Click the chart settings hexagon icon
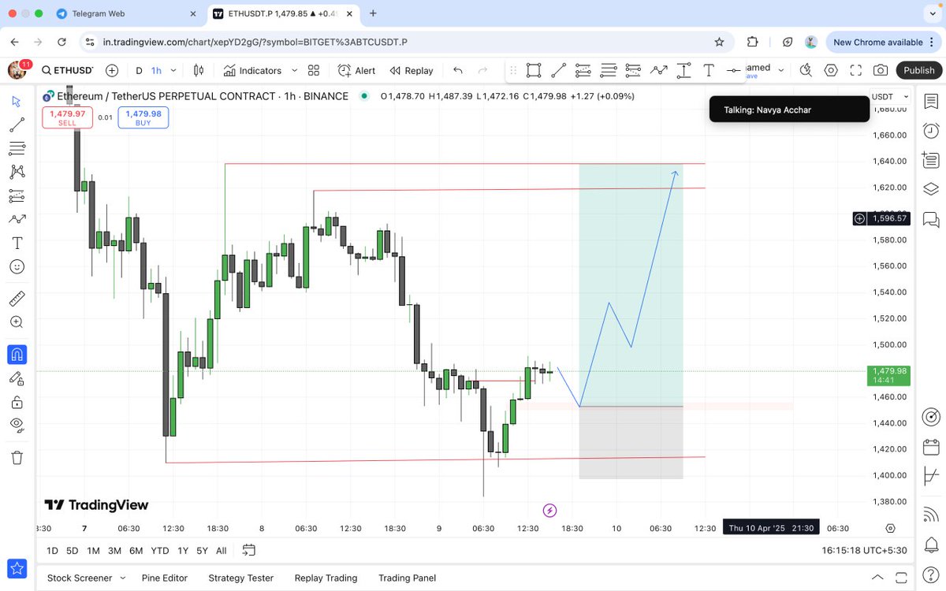The image size is (946, 591). pyautogui.click(x=831, y=70)
